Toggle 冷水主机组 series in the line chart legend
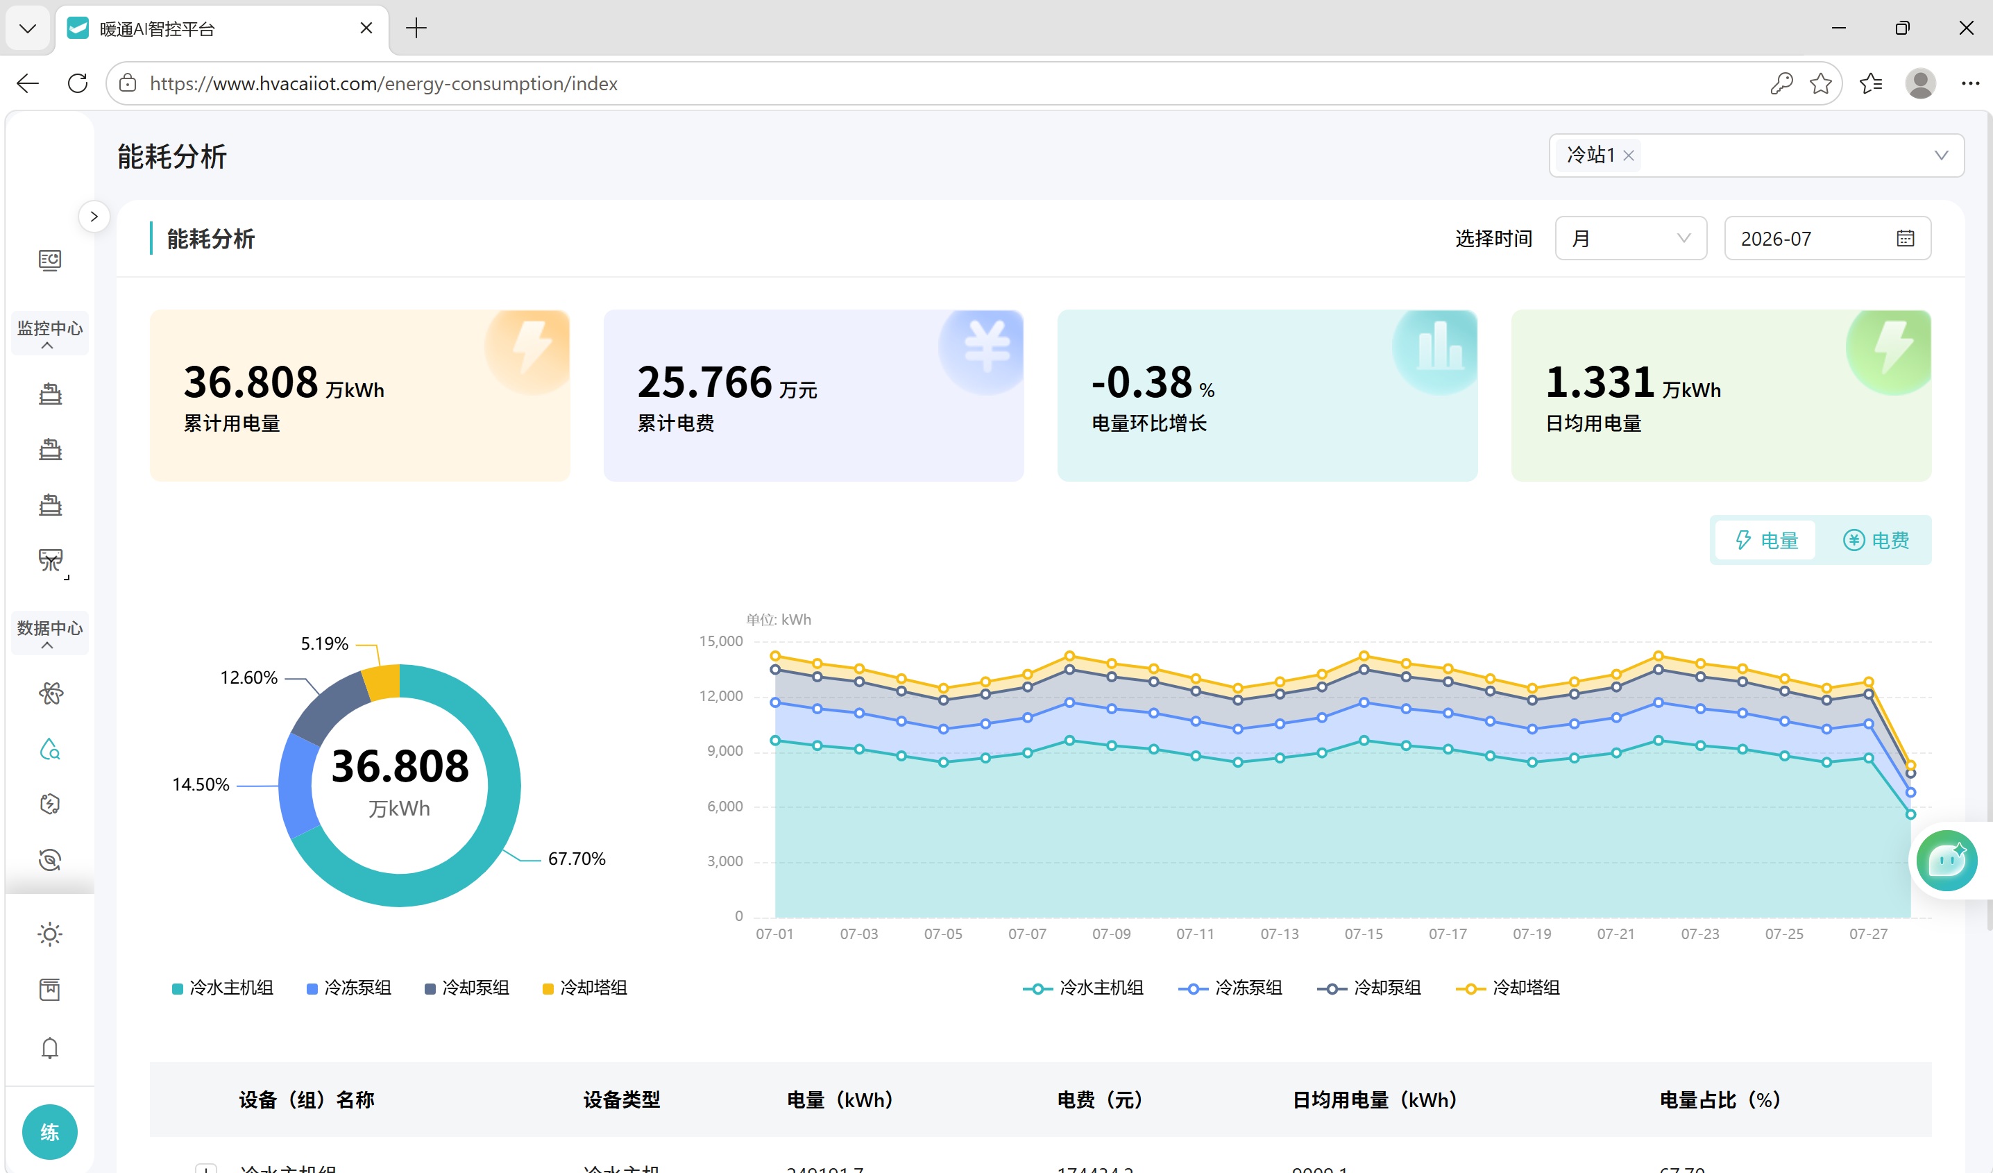The width and height of the screenshot is (1993, 1173). tap(1083, 988)
